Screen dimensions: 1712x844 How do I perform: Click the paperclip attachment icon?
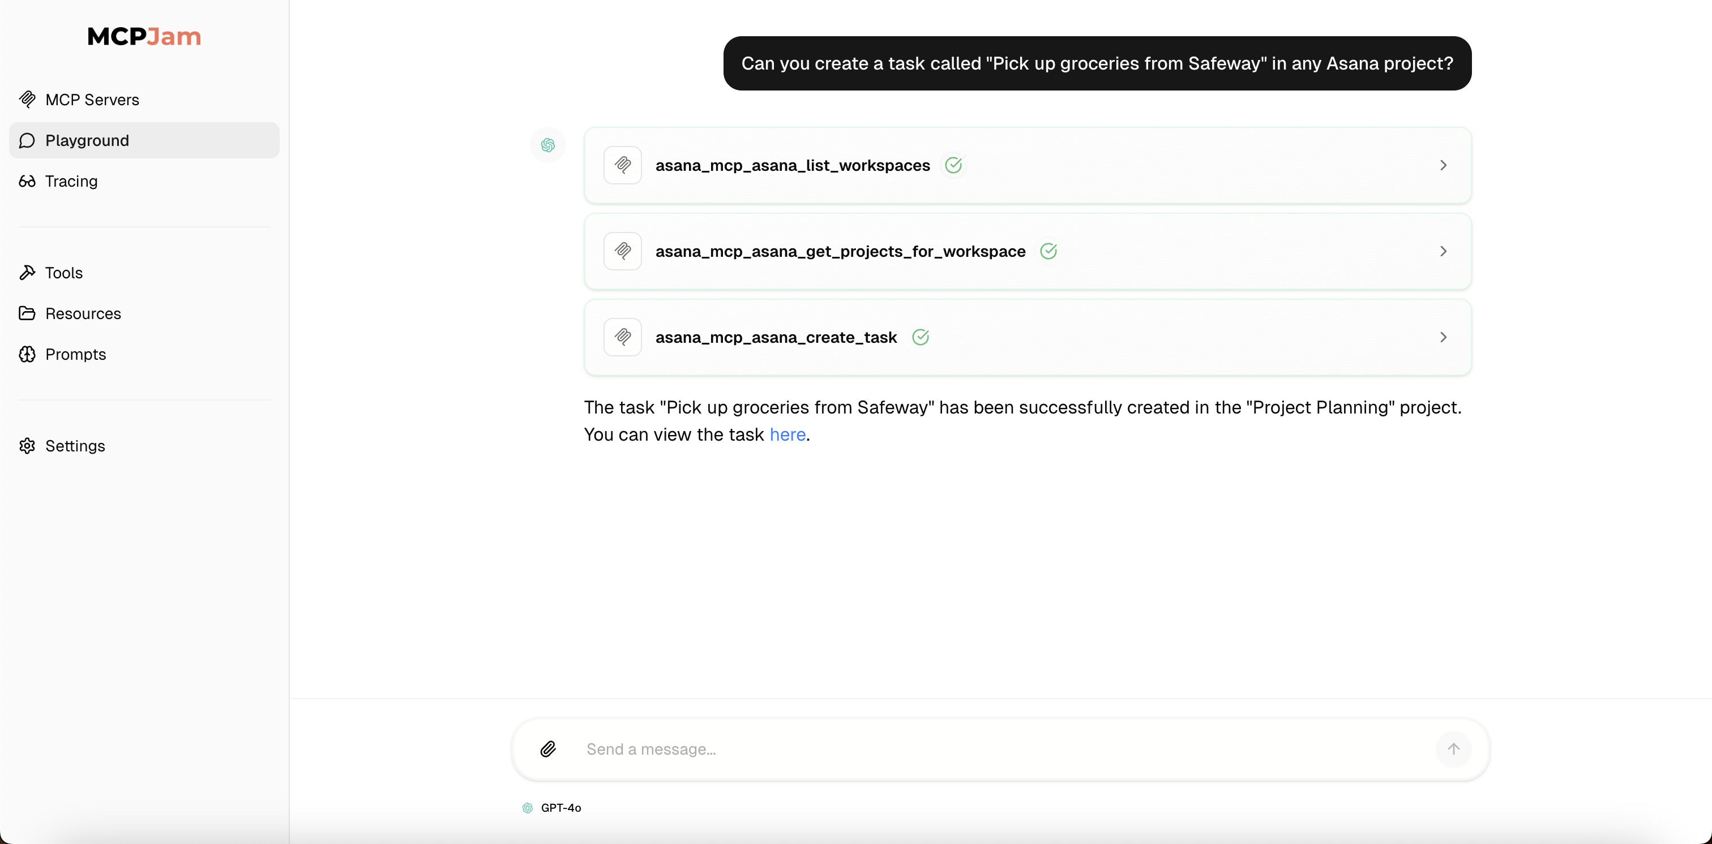click(x=547, y=749)
